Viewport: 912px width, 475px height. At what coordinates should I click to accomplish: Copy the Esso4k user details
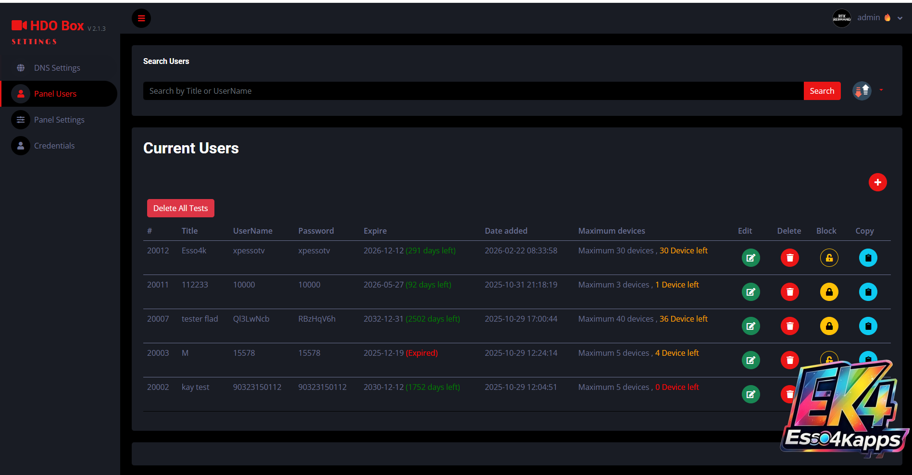868,258
